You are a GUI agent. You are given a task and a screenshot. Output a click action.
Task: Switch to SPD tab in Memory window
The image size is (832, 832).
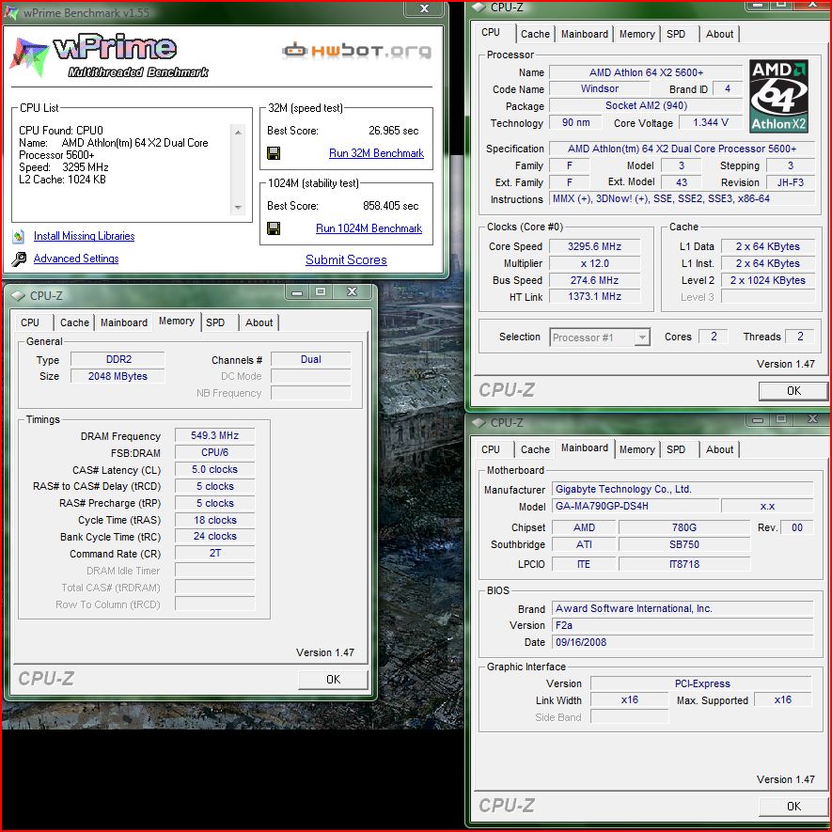click(x=215, y=322)
